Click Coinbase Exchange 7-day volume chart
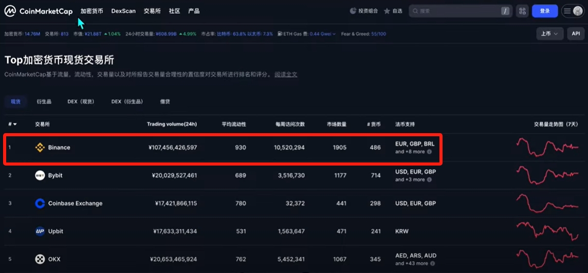The image size is (588, 273). click(547, 203)
